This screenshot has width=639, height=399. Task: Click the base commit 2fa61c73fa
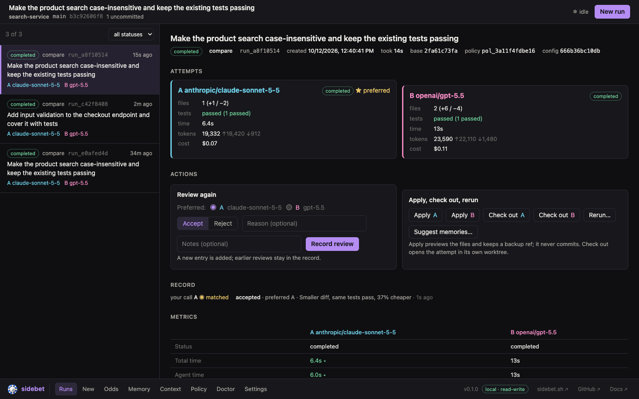(x=441, y=51)
